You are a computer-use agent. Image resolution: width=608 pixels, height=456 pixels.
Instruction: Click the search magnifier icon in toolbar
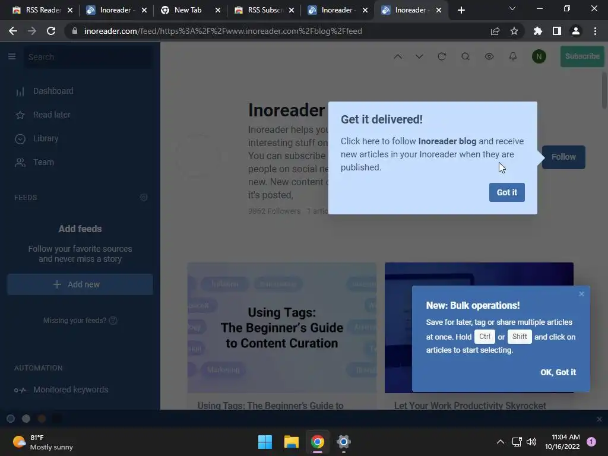pos(465,56)
